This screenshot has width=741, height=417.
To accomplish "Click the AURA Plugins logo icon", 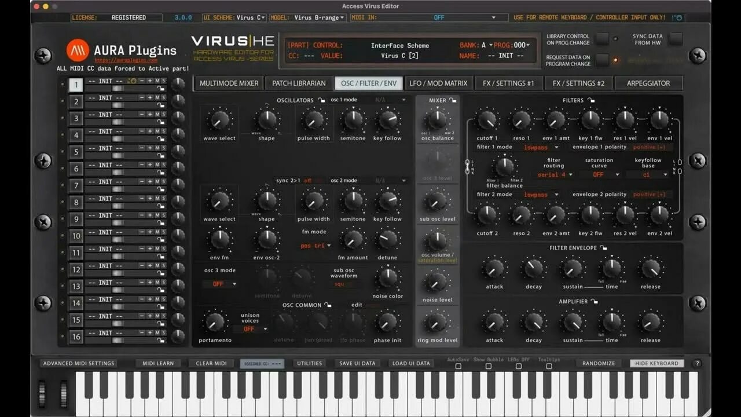I will coord(78,50).
